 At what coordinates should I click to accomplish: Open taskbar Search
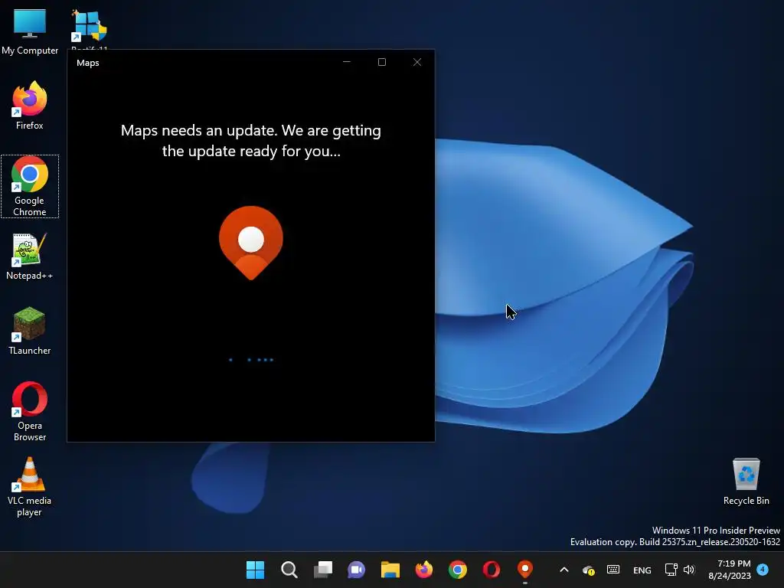(289, 570)
